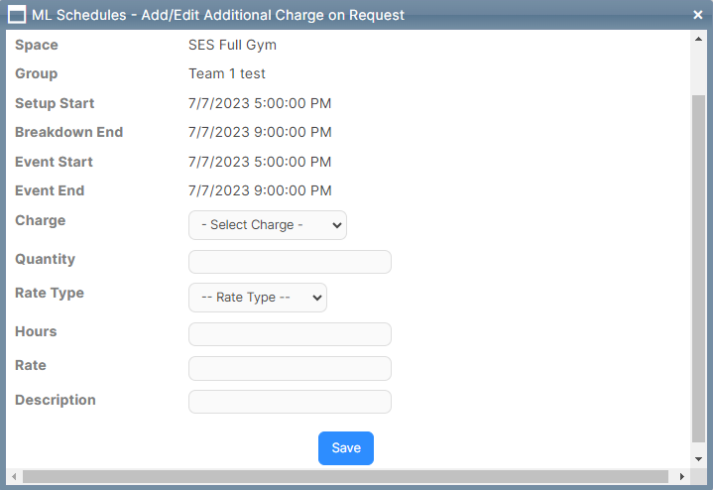Click the Team 1 test group value
This screenshot has height=490, width=713.
click(x=227, y=73)
